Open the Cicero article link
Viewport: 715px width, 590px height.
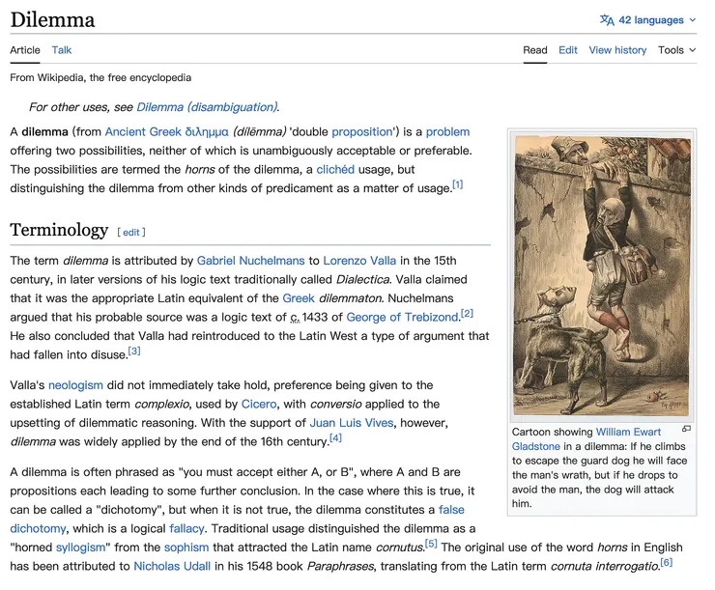pyautogui.click(x=259, y=404)
